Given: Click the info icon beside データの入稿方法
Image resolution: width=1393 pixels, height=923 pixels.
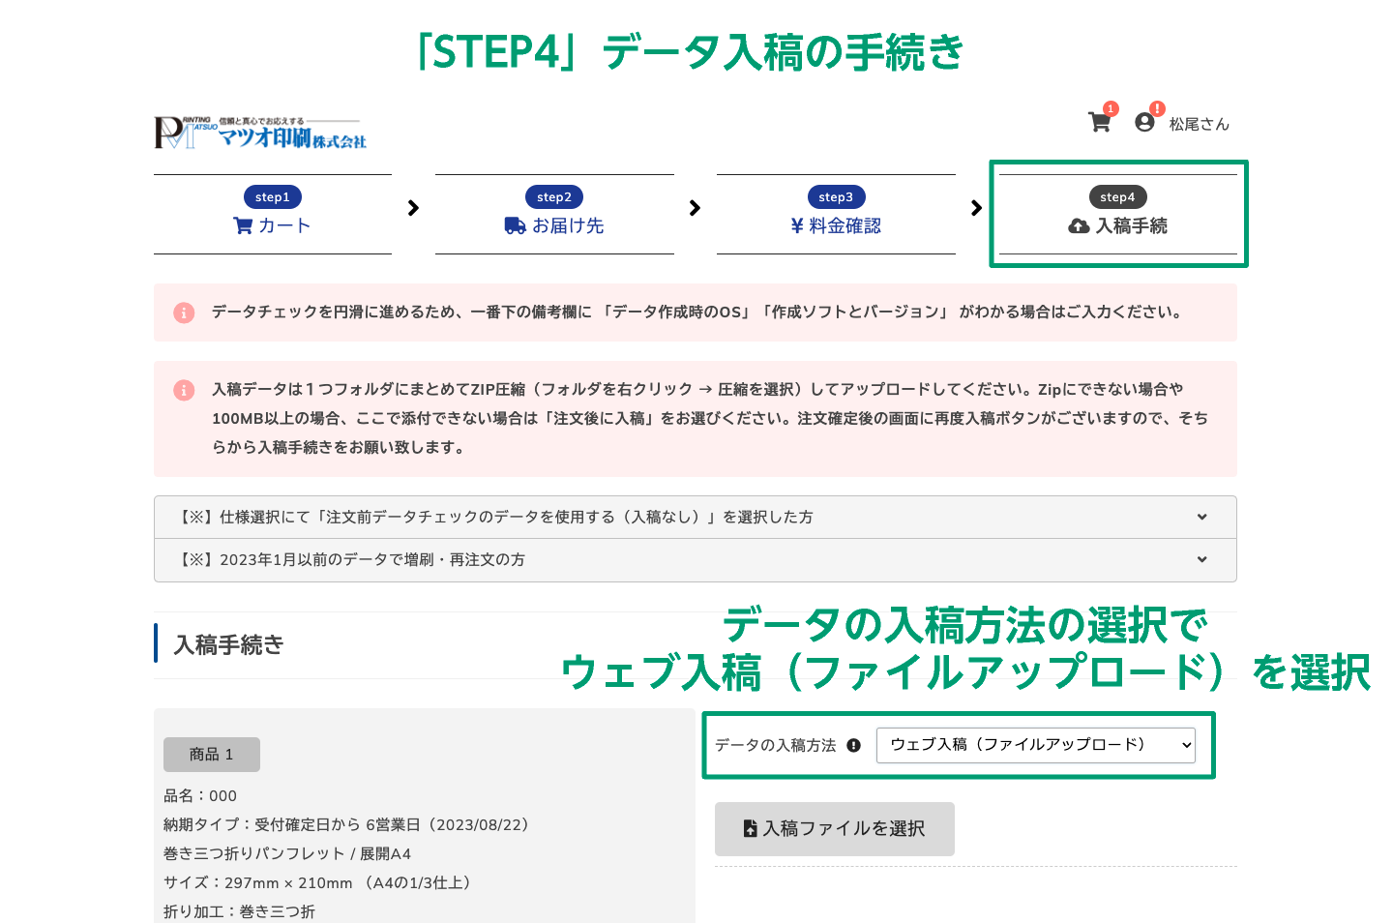Looking at the screenshot, I should click(853, 745).
